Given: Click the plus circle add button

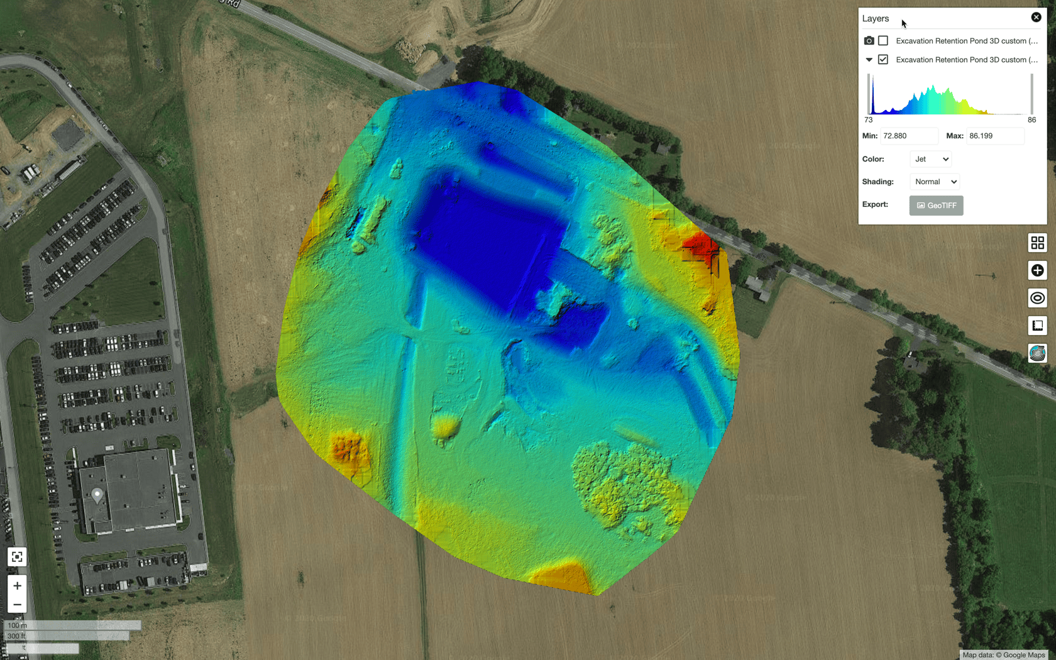Looking at the screenshot, I should pos(1037,270).
